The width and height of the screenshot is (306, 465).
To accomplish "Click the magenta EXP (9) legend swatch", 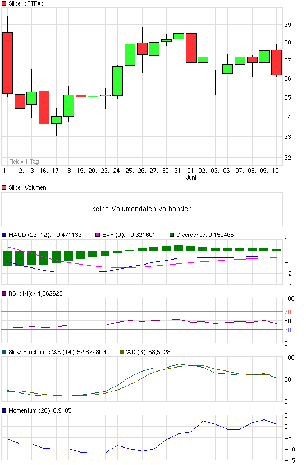I will 98,235.
